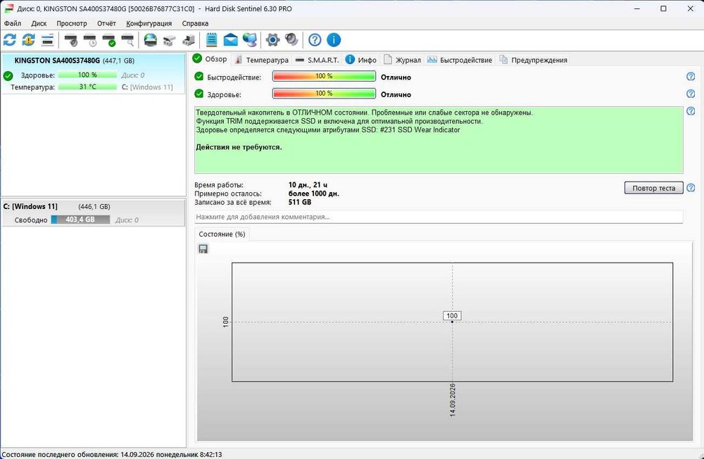
Task: Click the floppy save icon above the graph
Action: [x=203, y=249]
